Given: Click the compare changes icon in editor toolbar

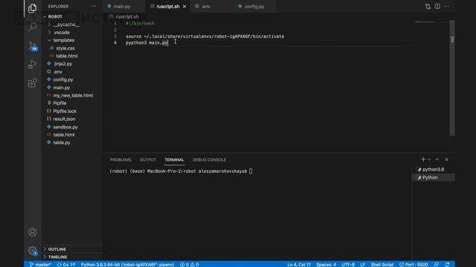Looking at the screenshot, I should click(428, 7).
